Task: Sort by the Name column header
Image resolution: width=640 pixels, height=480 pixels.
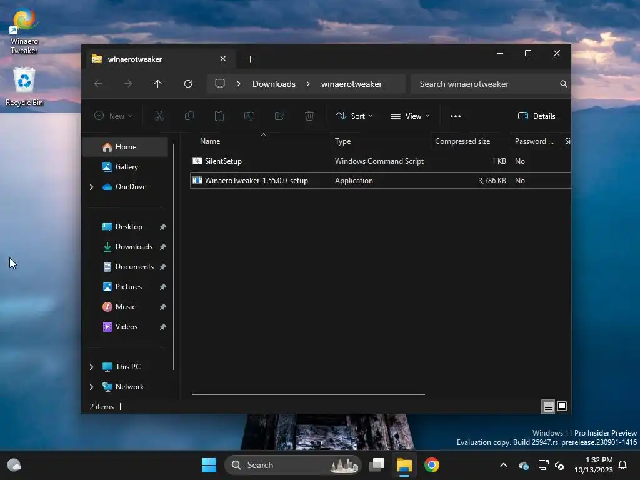Action: coord(260,141)
